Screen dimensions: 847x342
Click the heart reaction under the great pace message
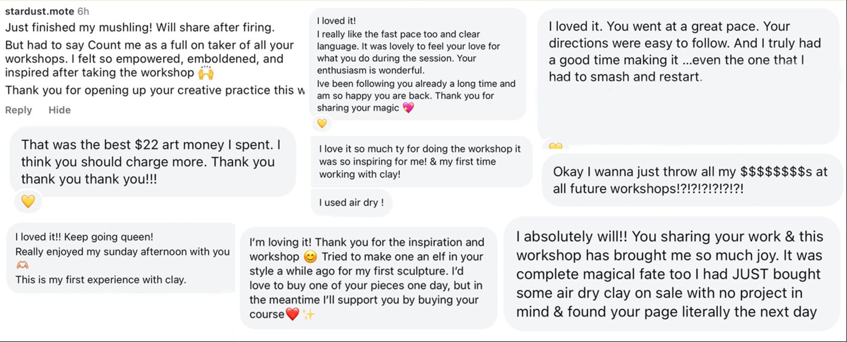(x=555, y=146)
